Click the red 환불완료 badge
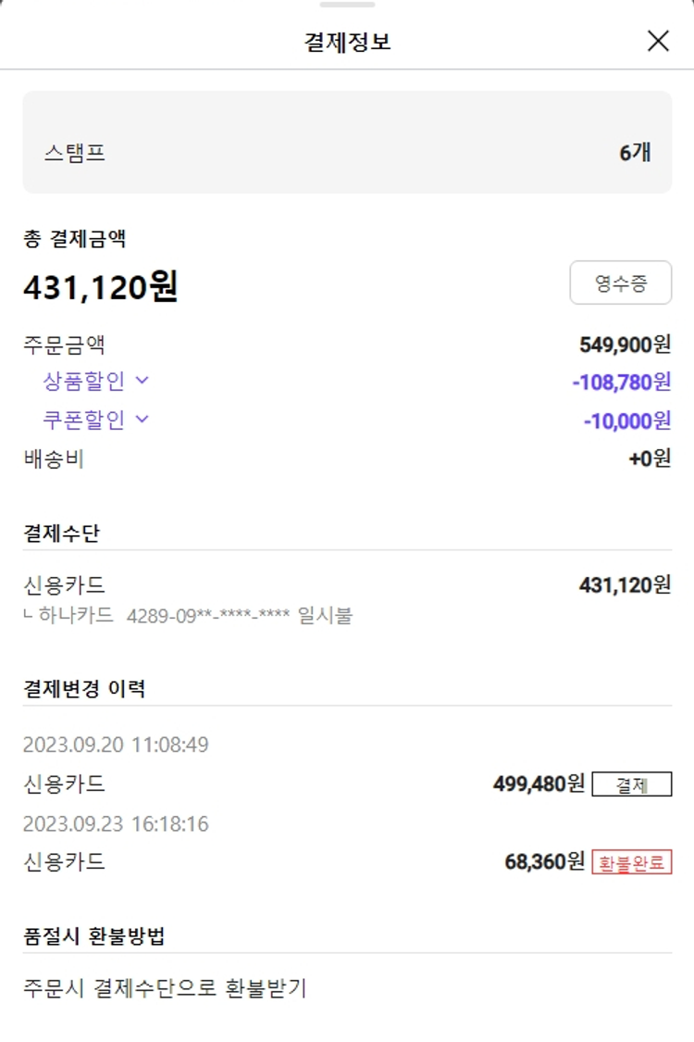 point(631,863)
